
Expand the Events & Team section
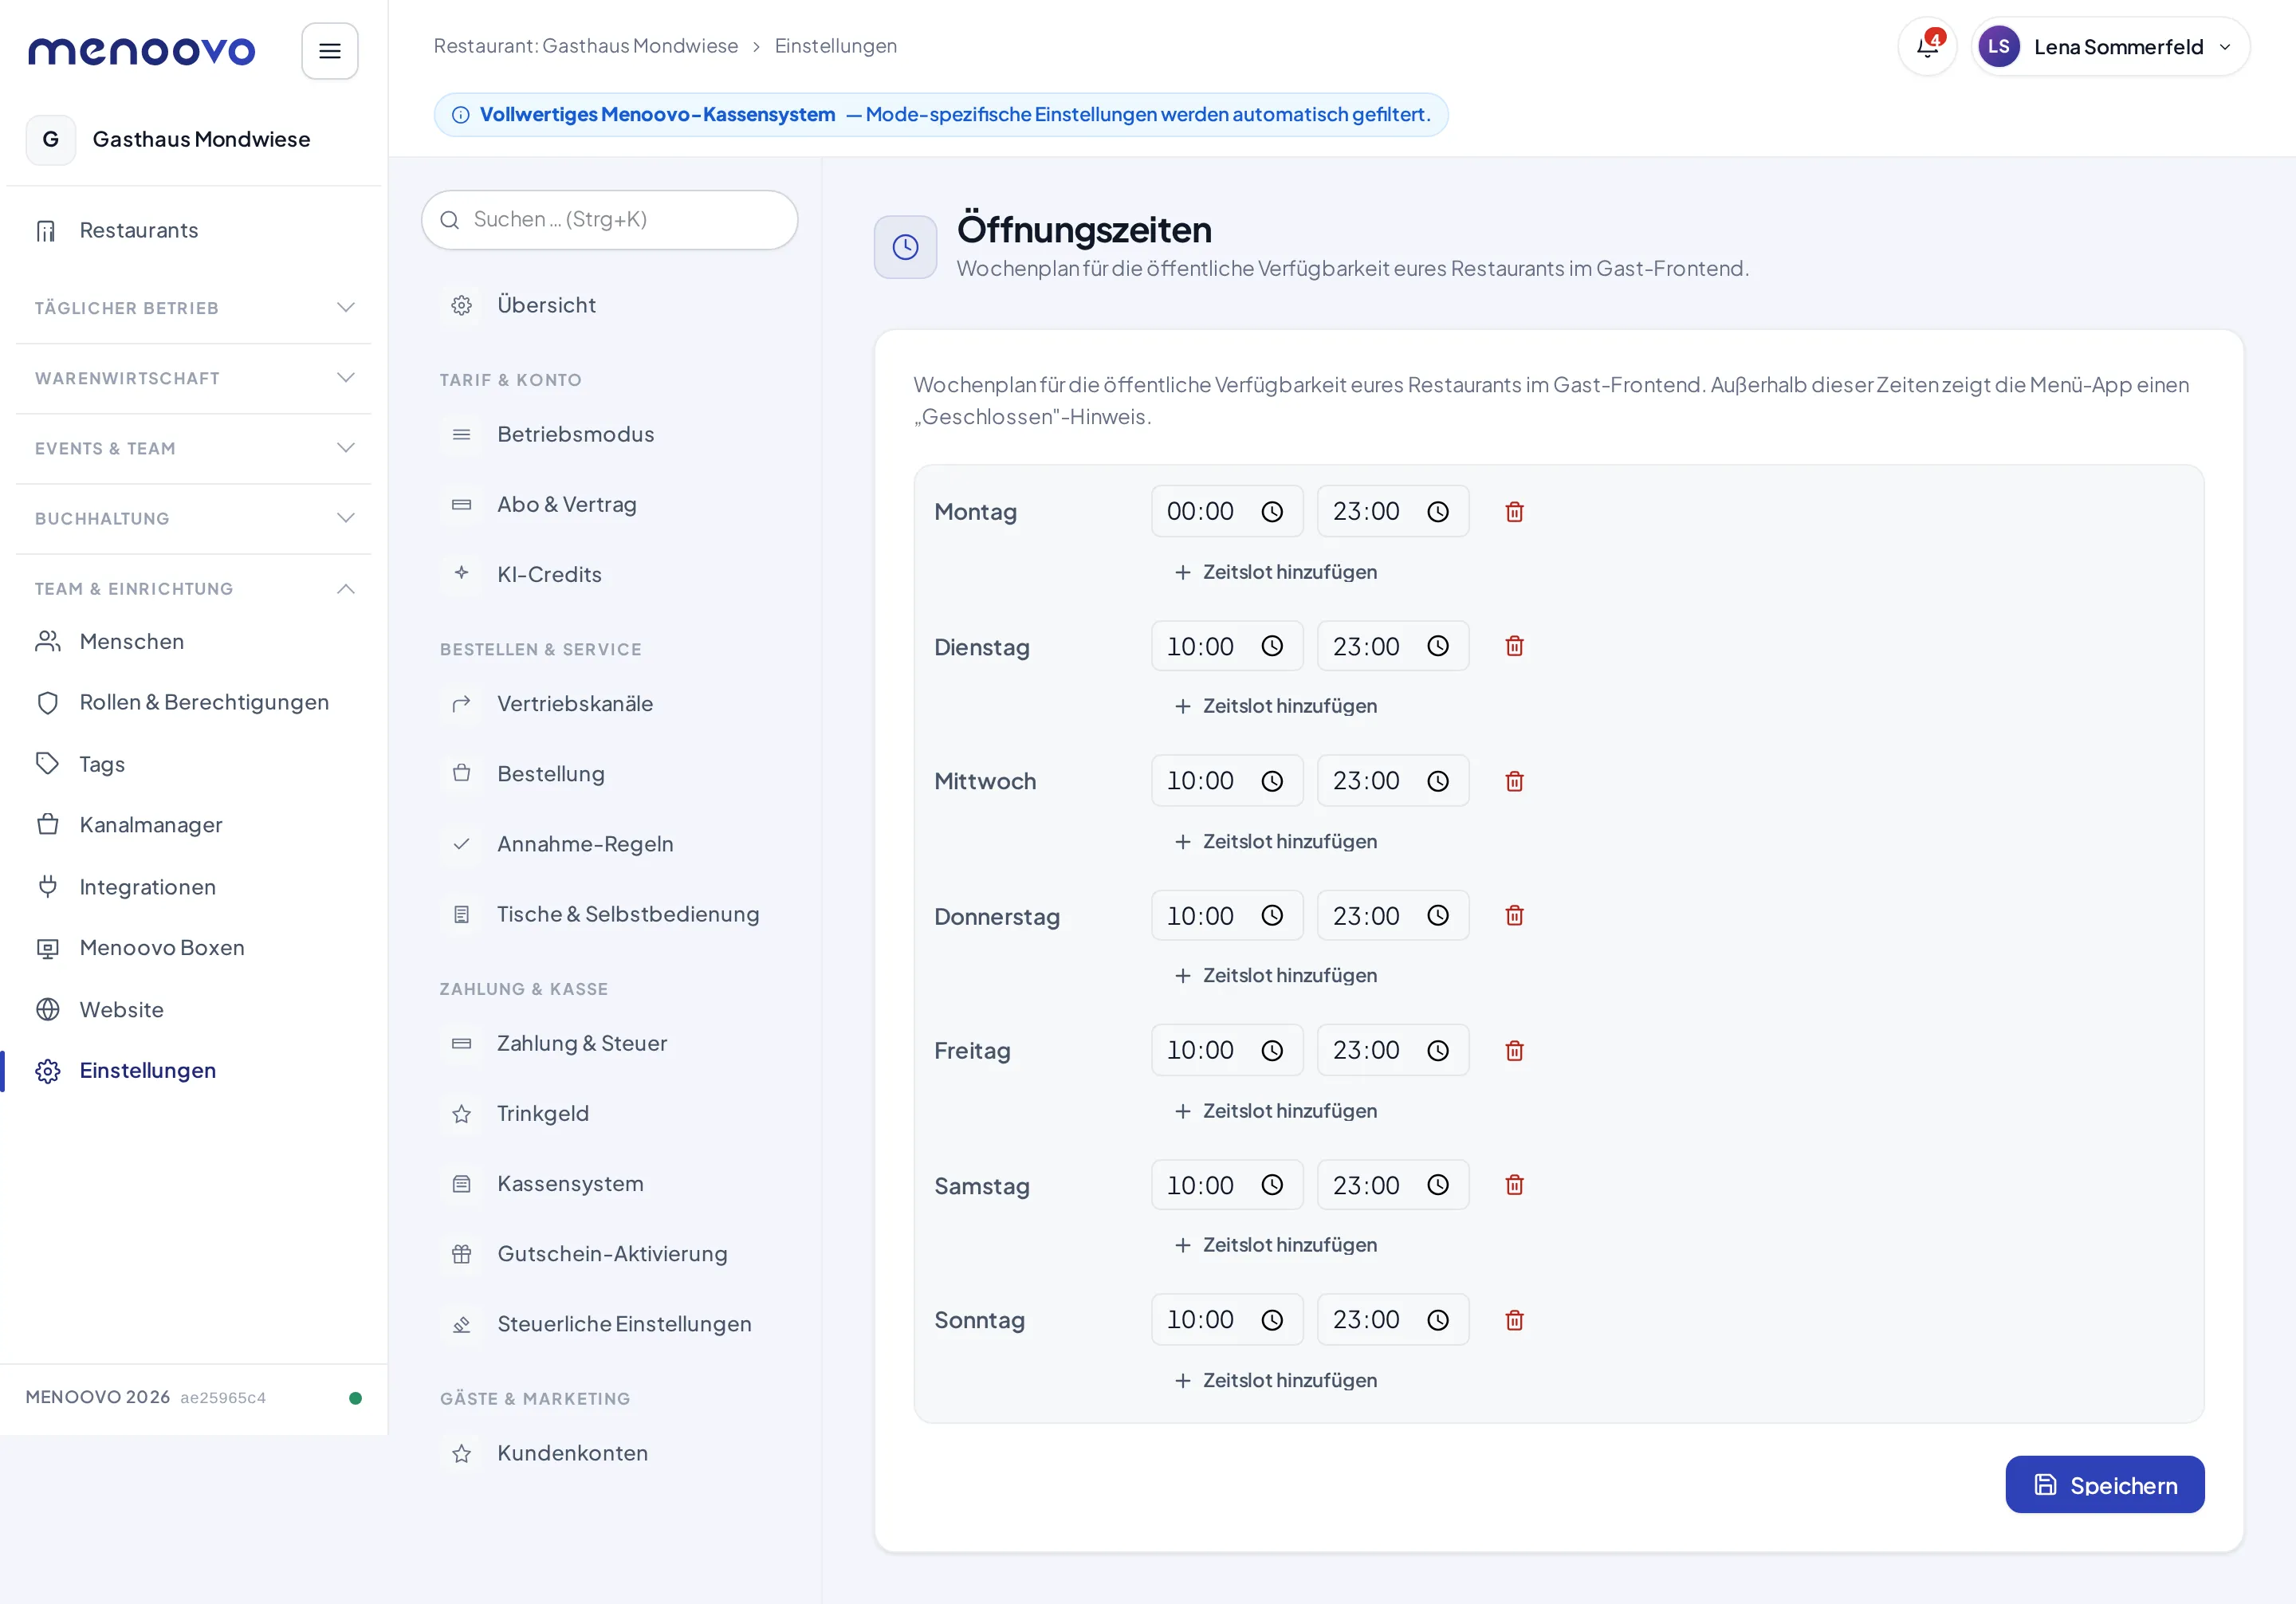[x=194, y=448]
